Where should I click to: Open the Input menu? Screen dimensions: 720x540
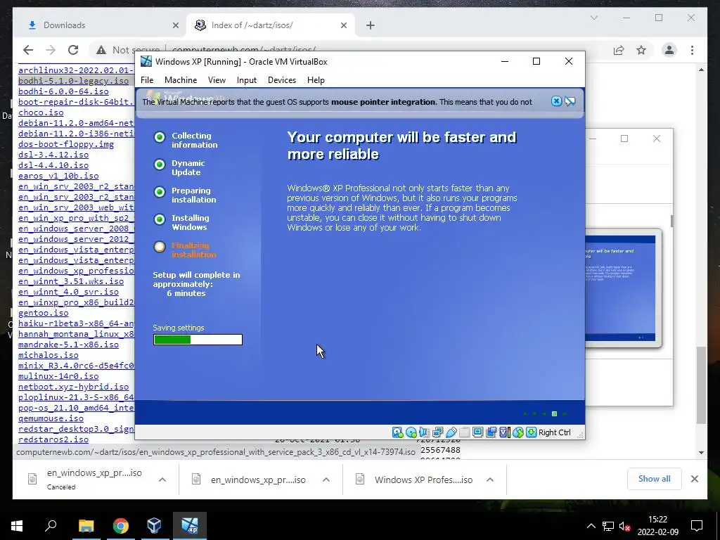tap(247, 80)
